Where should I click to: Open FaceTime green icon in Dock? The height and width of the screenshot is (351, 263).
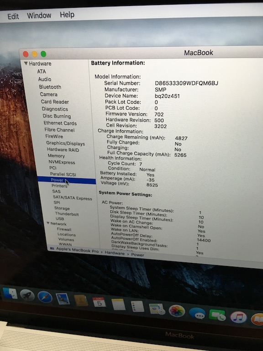tap(217, 315)
